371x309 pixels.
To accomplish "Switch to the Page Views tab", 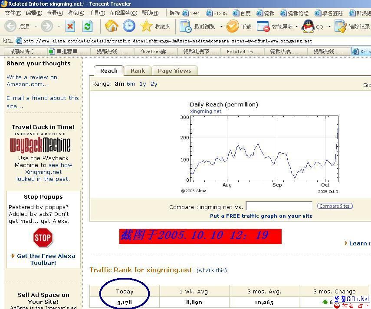I will pyautogui.click(x=174, y=71).
